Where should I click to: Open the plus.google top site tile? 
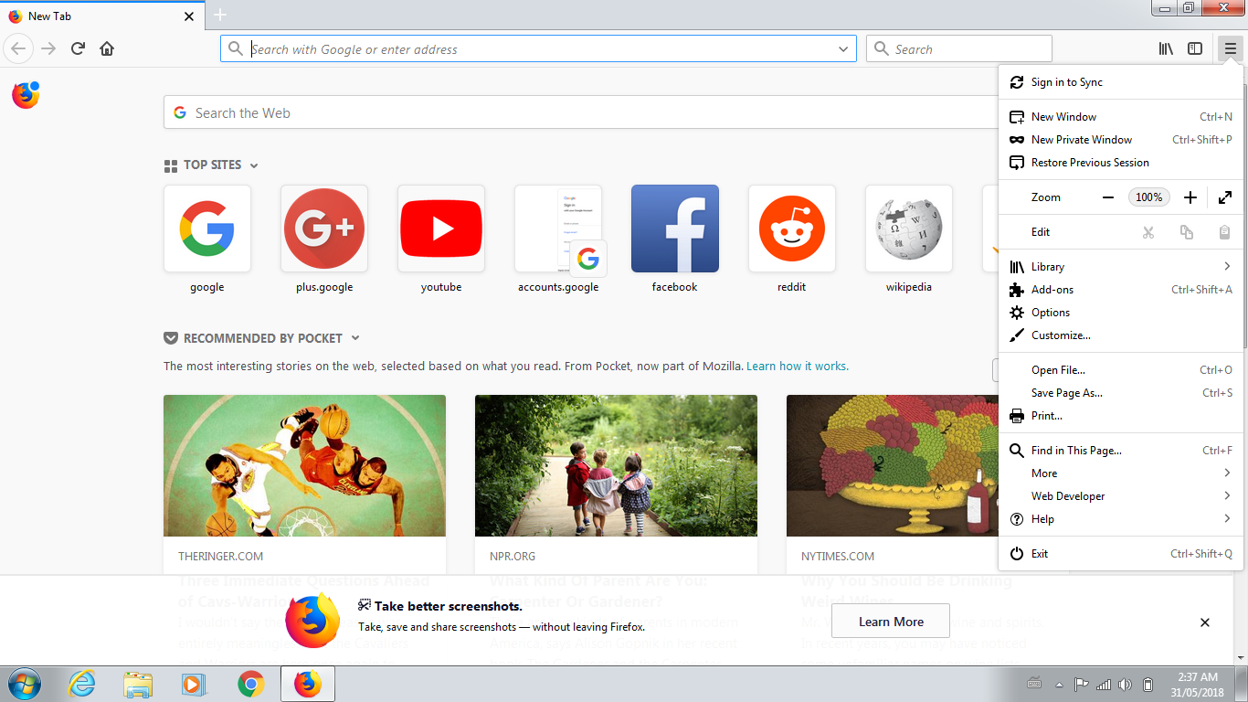point(324,229)
